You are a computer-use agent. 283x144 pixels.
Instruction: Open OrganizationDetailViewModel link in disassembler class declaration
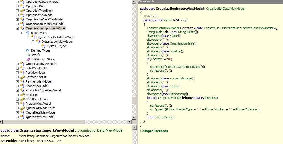pos(225,9)
